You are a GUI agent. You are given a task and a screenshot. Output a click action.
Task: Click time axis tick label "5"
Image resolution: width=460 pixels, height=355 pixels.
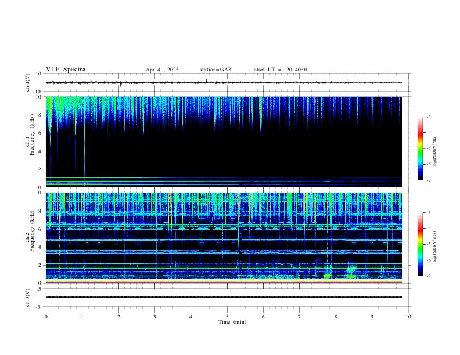point(227,317)
